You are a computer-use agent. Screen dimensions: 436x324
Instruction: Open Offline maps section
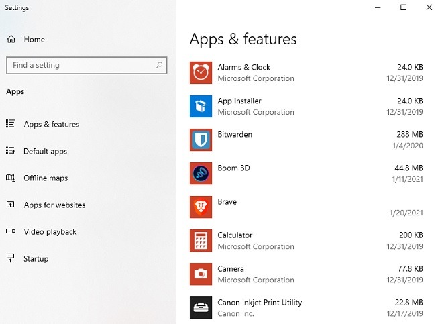coord(46,178)
